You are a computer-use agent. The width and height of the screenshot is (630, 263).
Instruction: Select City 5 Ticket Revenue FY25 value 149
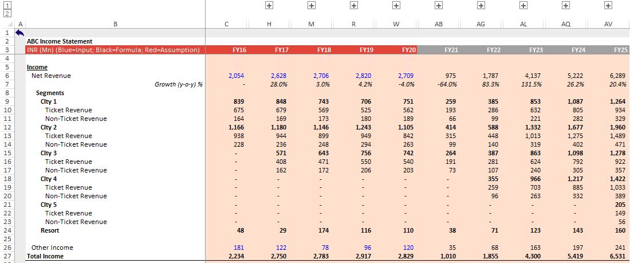(x=620, y=213)
